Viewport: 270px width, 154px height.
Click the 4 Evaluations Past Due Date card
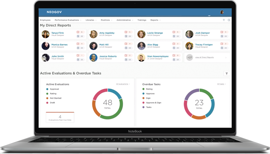click(60, 117)
